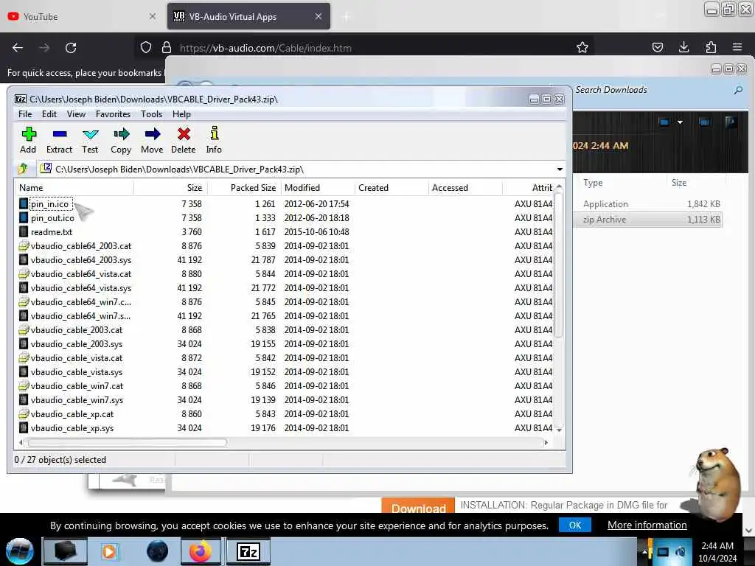Open the More information cookie link
The image size is (755, 566).
pos(647,525)
